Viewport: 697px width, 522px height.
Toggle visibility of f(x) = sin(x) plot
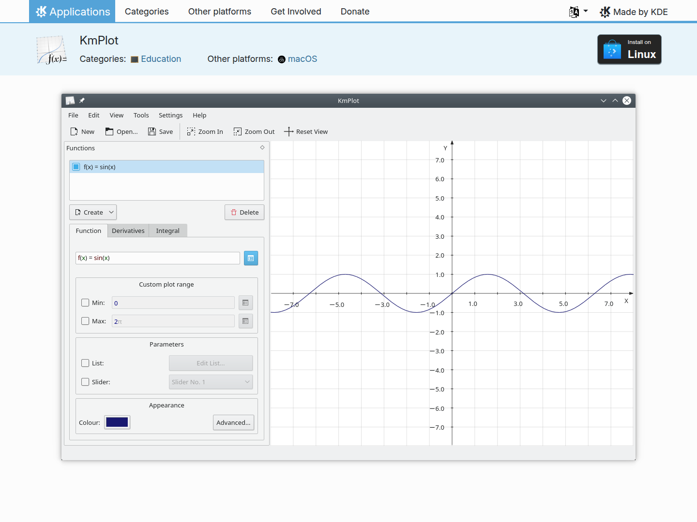pyautogui.click(x=76, y=167)
